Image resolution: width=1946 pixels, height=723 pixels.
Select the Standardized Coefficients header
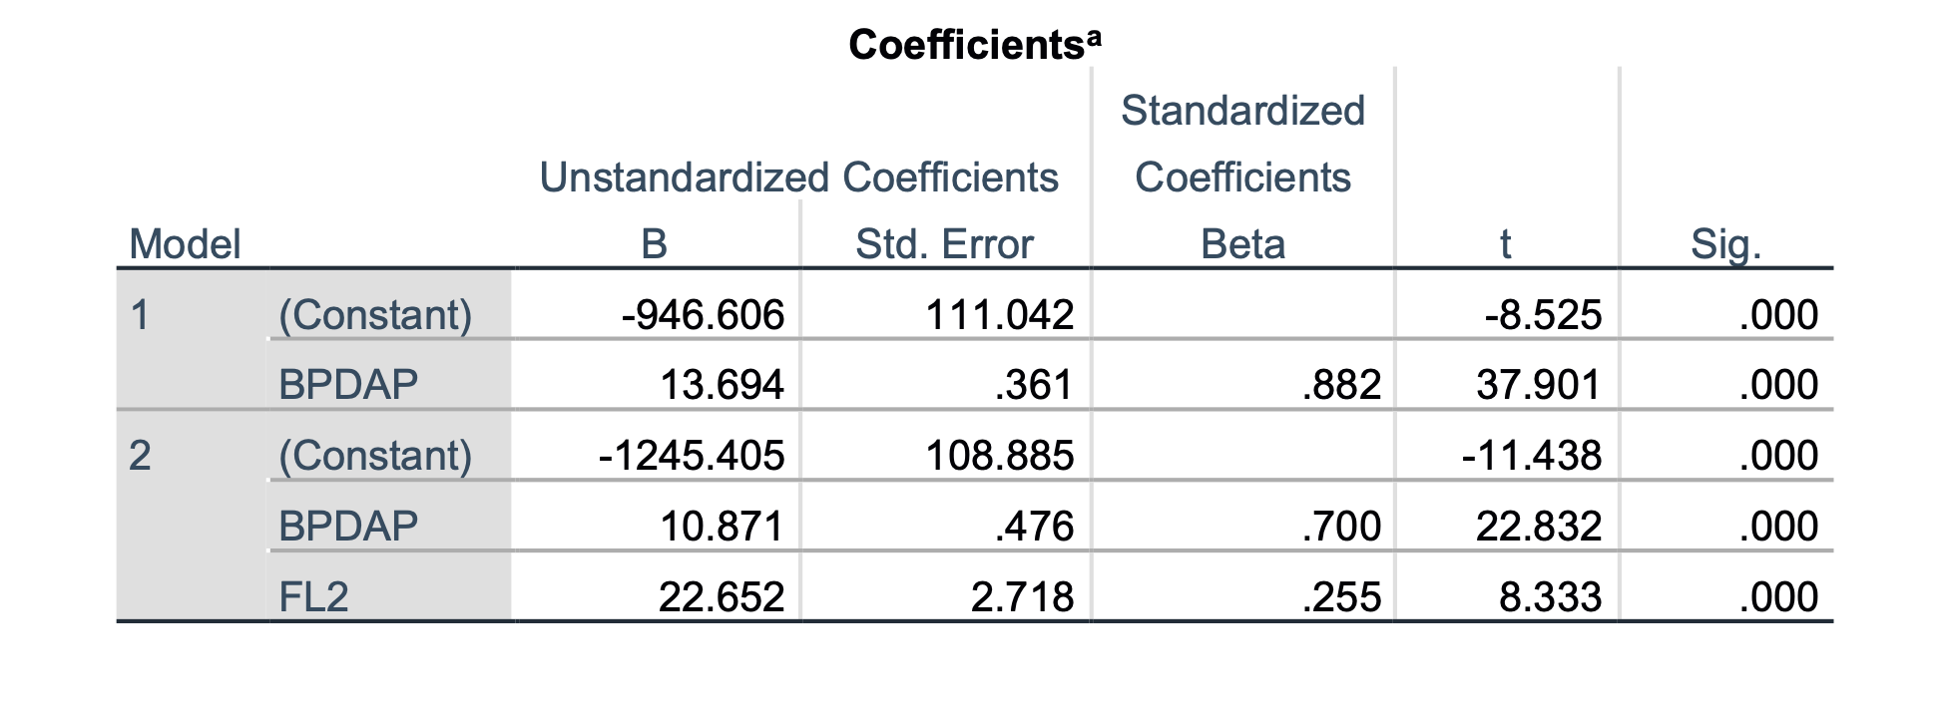tap(1242, 144)
